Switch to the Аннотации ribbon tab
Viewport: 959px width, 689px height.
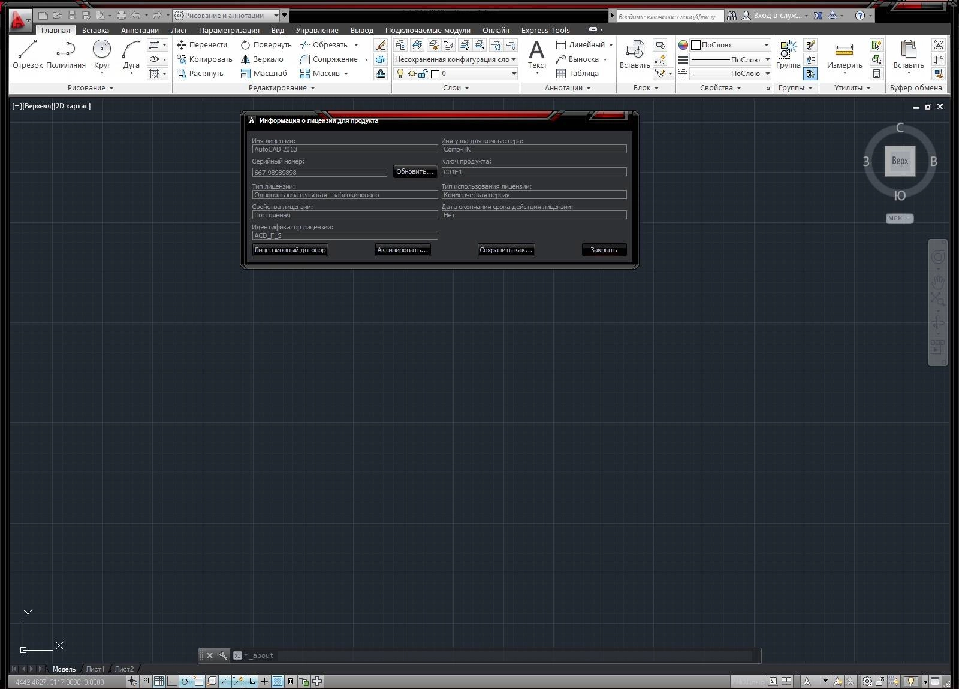pyautogui.click(x=140, y=30)
